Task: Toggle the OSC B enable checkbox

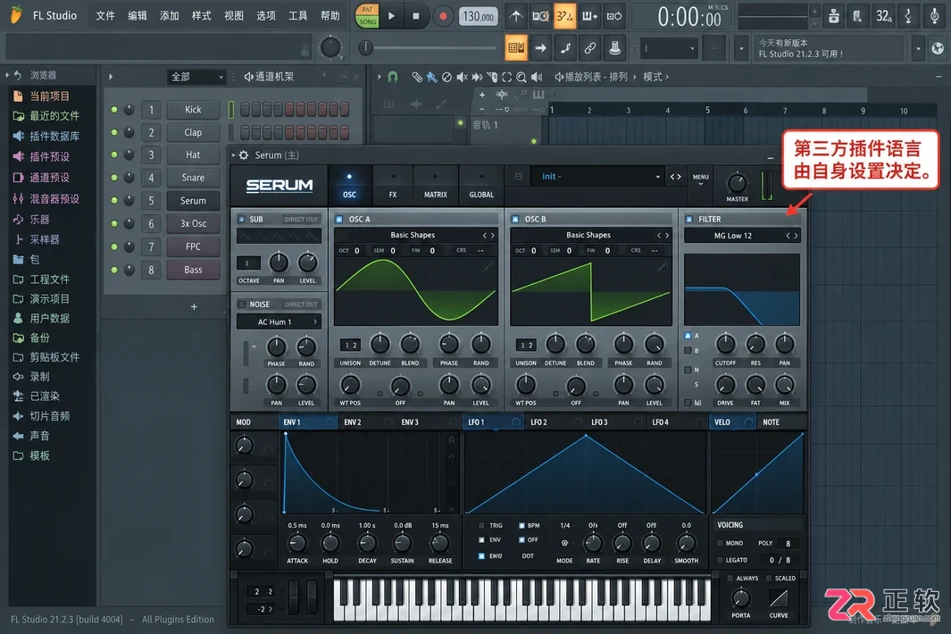Action: pos(515,219)
